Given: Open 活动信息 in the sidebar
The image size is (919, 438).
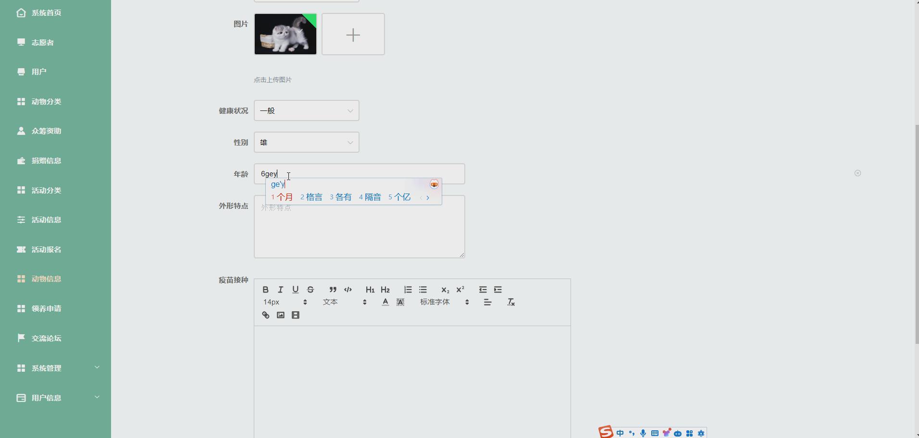Looking at the screenshot, I should point(55,219).
